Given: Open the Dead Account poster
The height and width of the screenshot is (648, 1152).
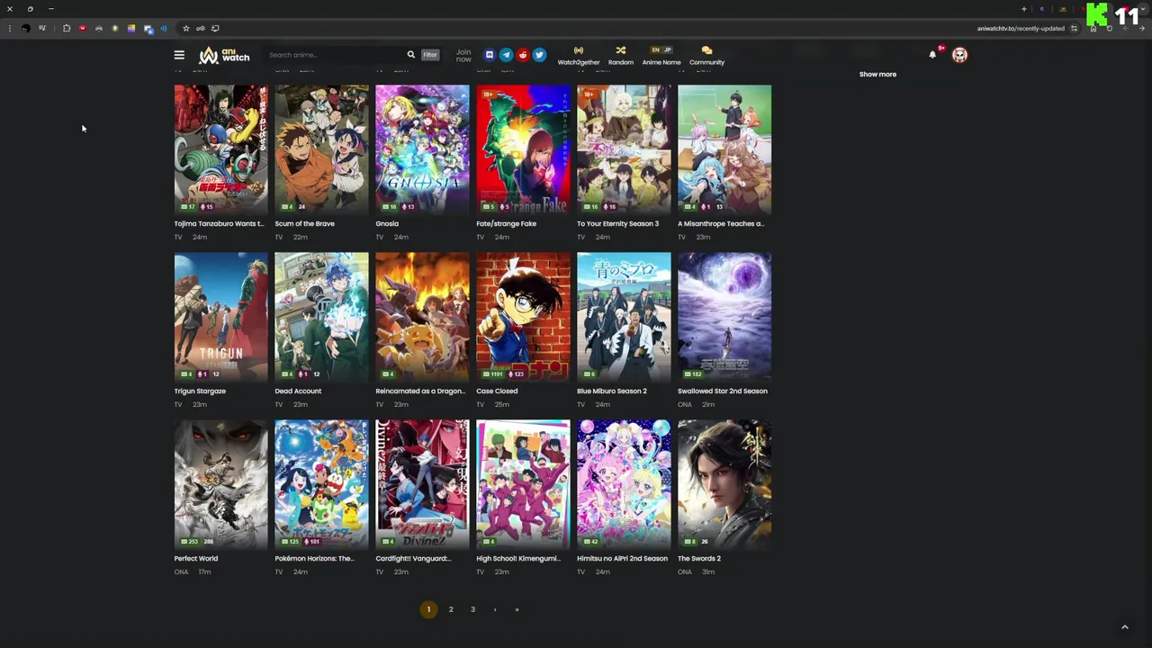Looking at the screenshot, I should coord(321,317).
